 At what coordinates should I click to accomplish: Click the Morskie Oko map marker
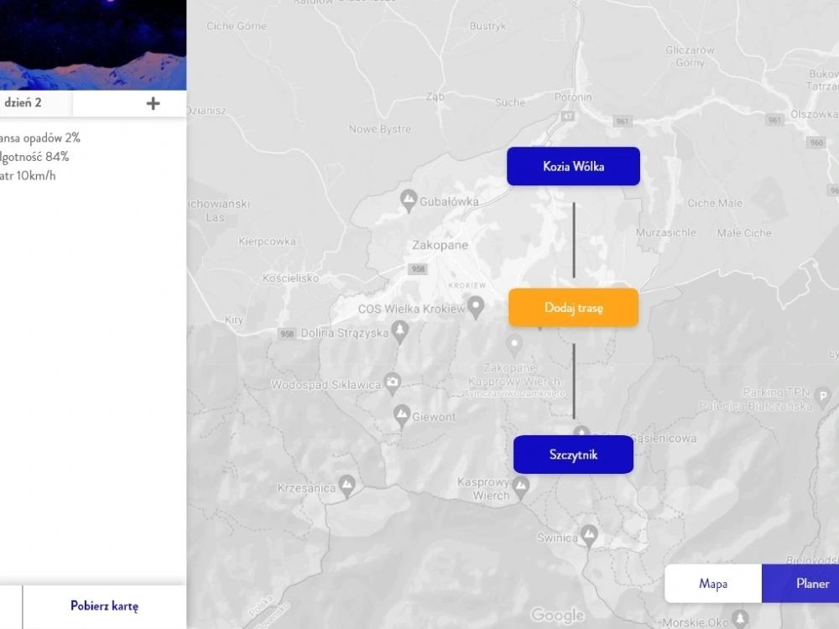click(740, 620)
